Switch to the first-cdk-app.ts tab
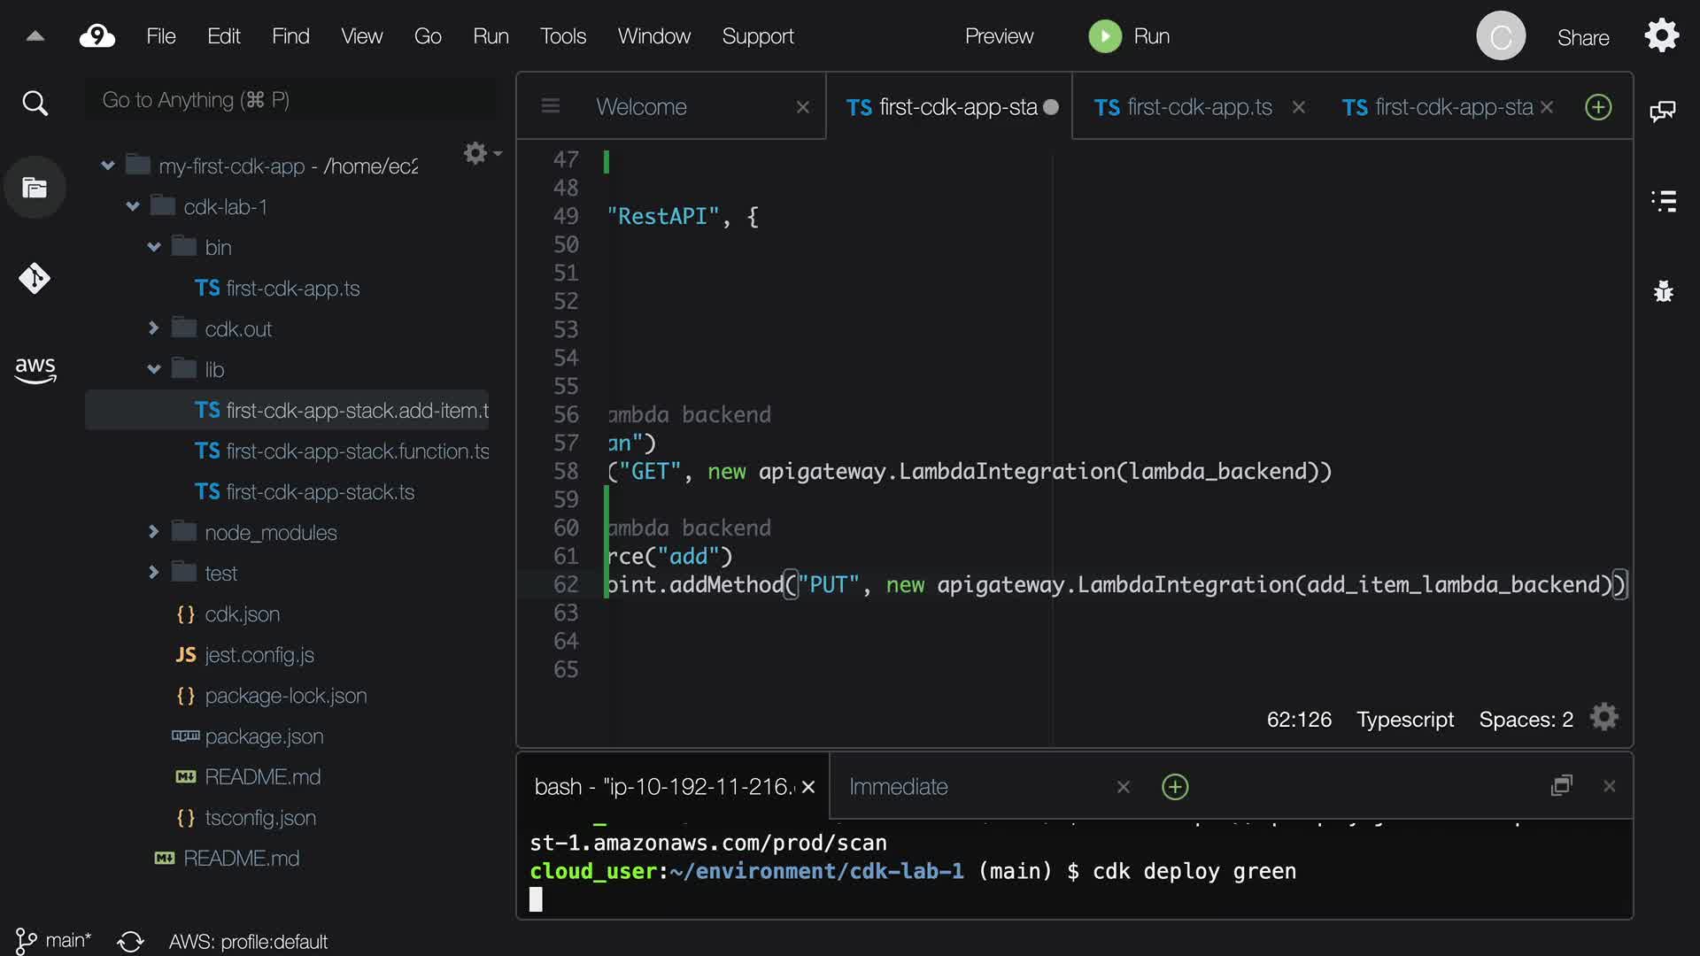This screenshot has height=956, width=1700. click(1185, 107)
